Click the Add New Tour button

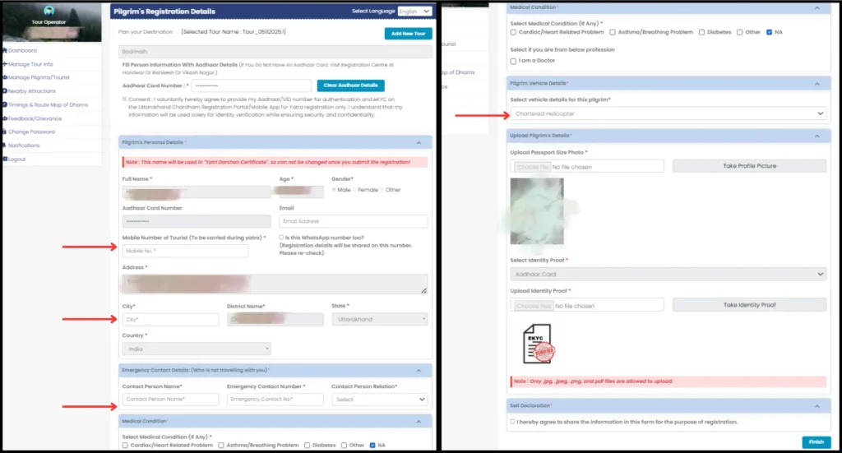click(407, 34)
